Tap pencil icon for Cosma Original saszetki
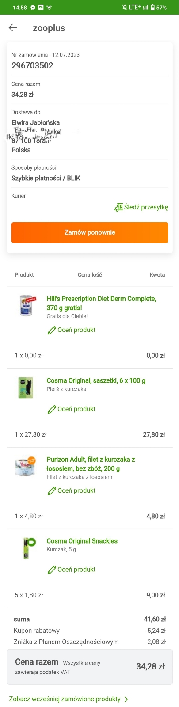 coord(52,409)
